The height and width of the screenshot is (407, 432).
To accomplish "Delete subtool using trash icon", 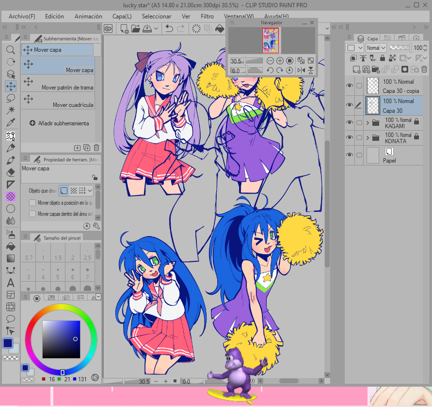I will tap(96, 148).
